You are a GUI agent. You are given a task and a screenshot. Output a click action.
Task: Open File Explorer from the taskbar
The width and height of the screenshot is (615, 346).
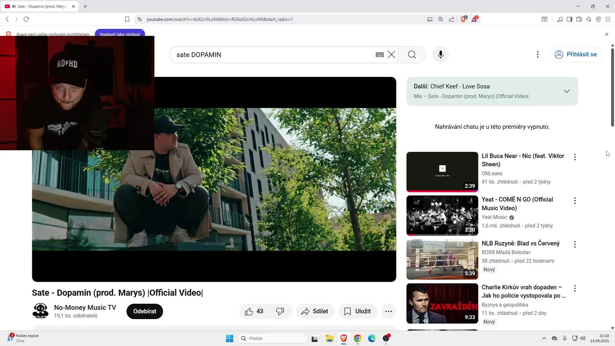[330, 338]
